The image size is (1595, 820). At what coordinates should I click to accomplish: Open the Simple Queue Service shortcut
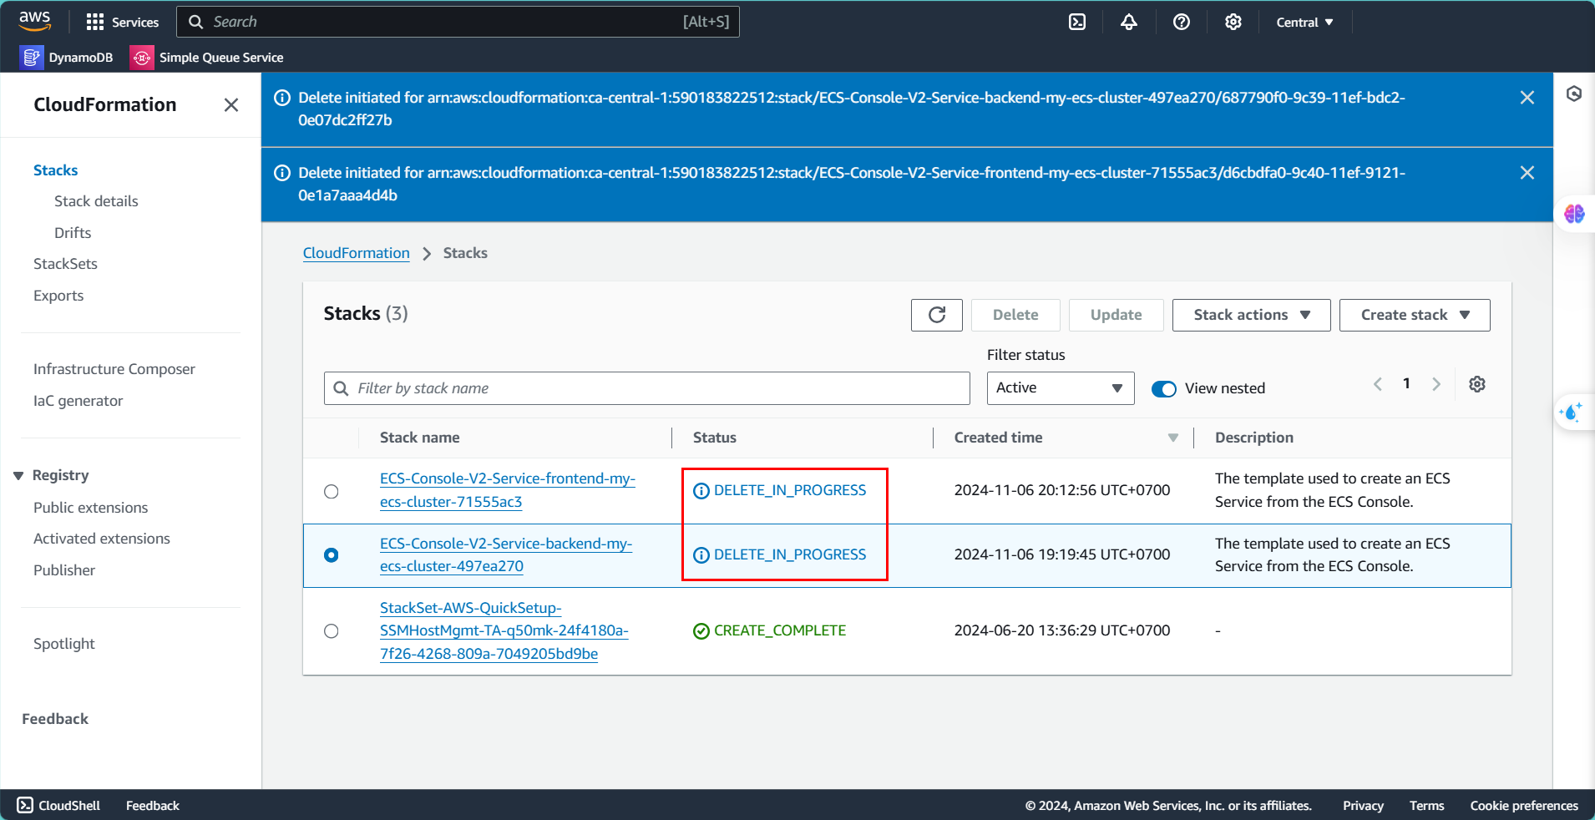pyautogui.click(x=207, y=57)
